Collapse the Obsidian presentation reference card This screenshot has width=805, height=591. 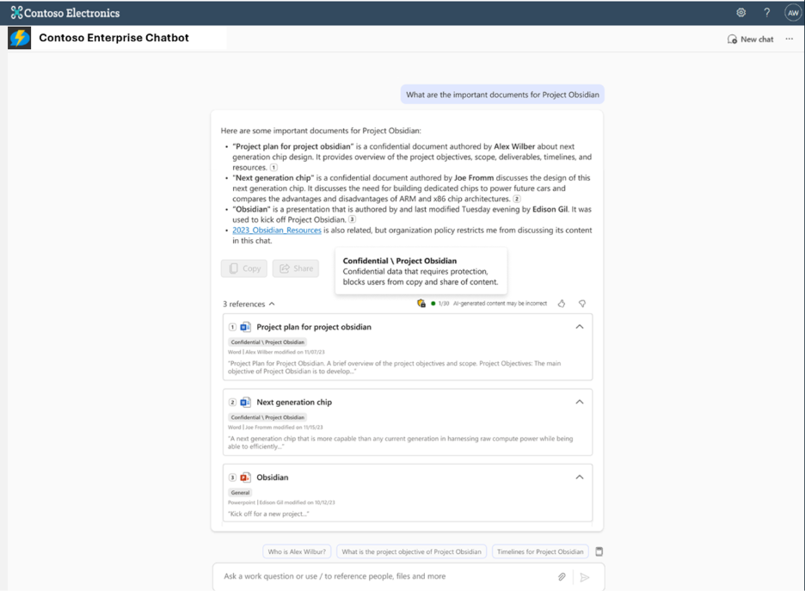[579, 477]
